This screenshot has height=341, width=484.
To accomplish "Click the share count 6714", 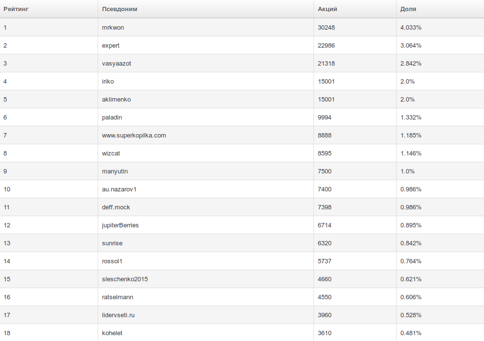I will pyautogui.click(x=325, y=225).
